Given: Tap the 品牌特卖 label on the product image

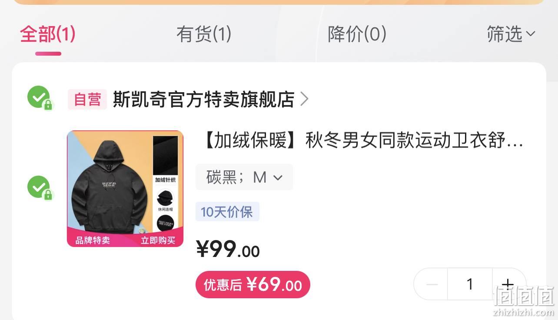Looking at the screenshot, I should [93, 240].
